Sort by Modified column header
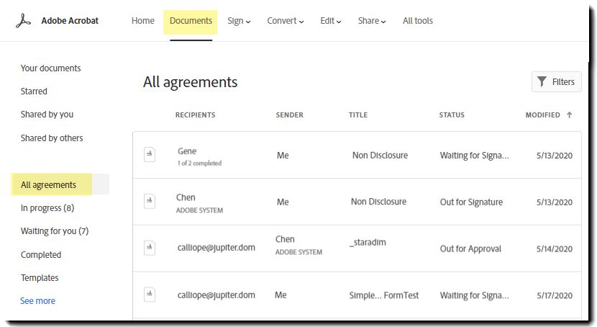This screenshot has height=327, width=597. pyautogui.click(x=543, y=115)
